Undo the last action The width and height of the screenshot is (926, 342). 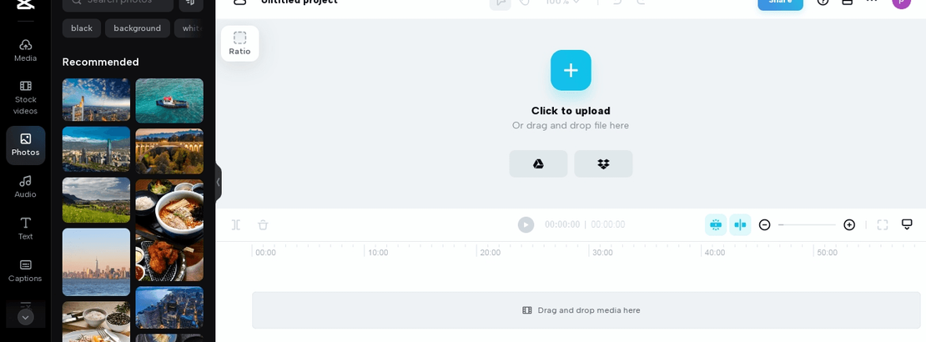point(617,2)
